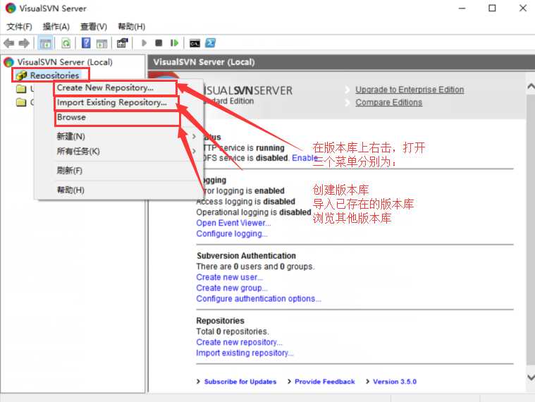Open the 查看(V) menu
Screen dimensions: 535x402
click(x=94, y=27)
